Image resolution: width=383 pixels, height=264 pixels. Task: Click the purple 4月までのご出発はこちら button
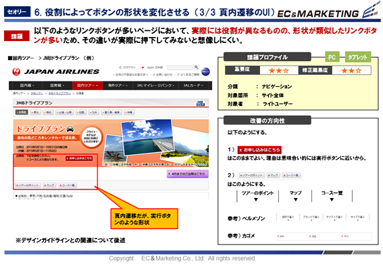point(187,174)
